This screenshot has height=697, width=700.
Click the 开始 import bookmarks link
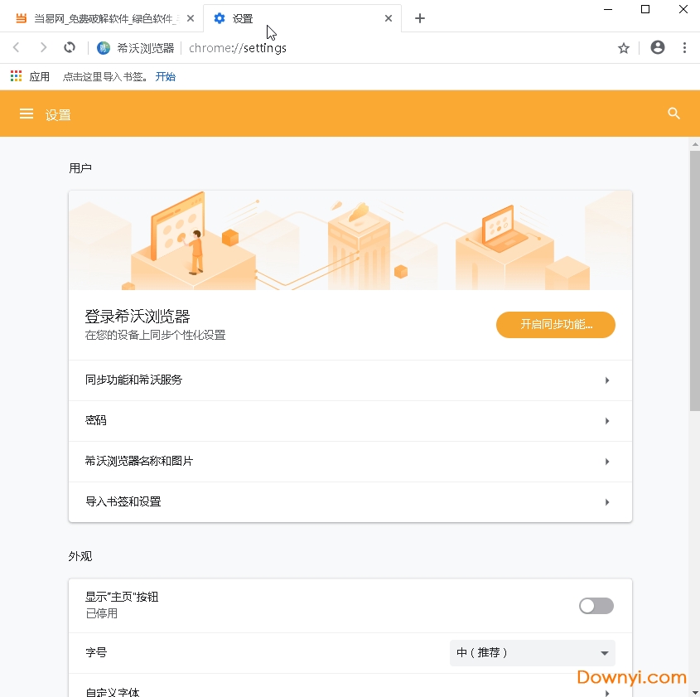coord(165,75)
